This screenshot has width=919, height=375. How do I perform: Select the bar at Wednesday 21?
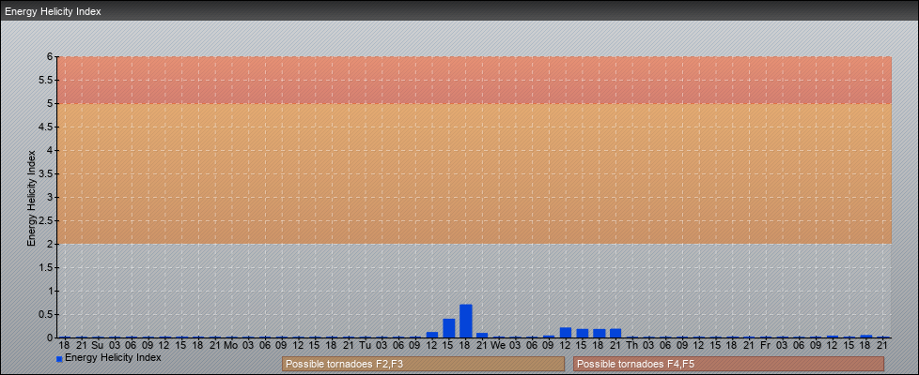click(615, 334)
